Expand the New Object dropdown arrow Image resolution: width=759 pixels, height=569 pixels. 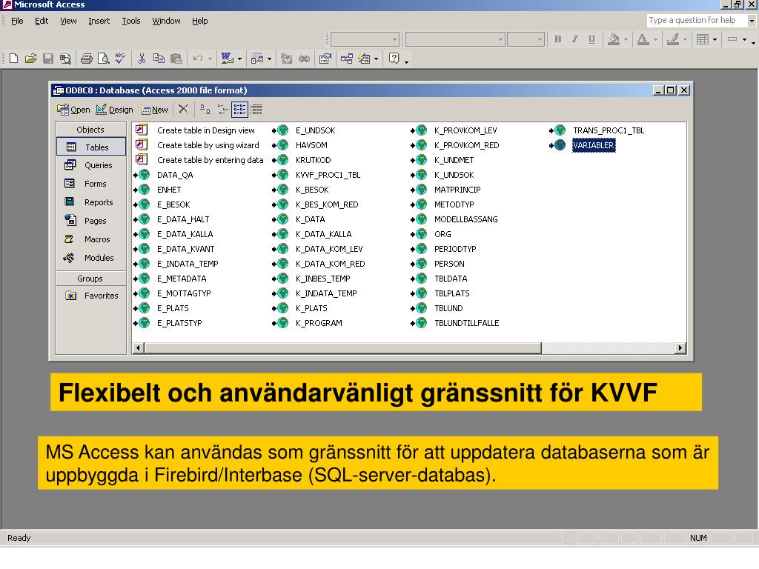(x=376, y=59)
